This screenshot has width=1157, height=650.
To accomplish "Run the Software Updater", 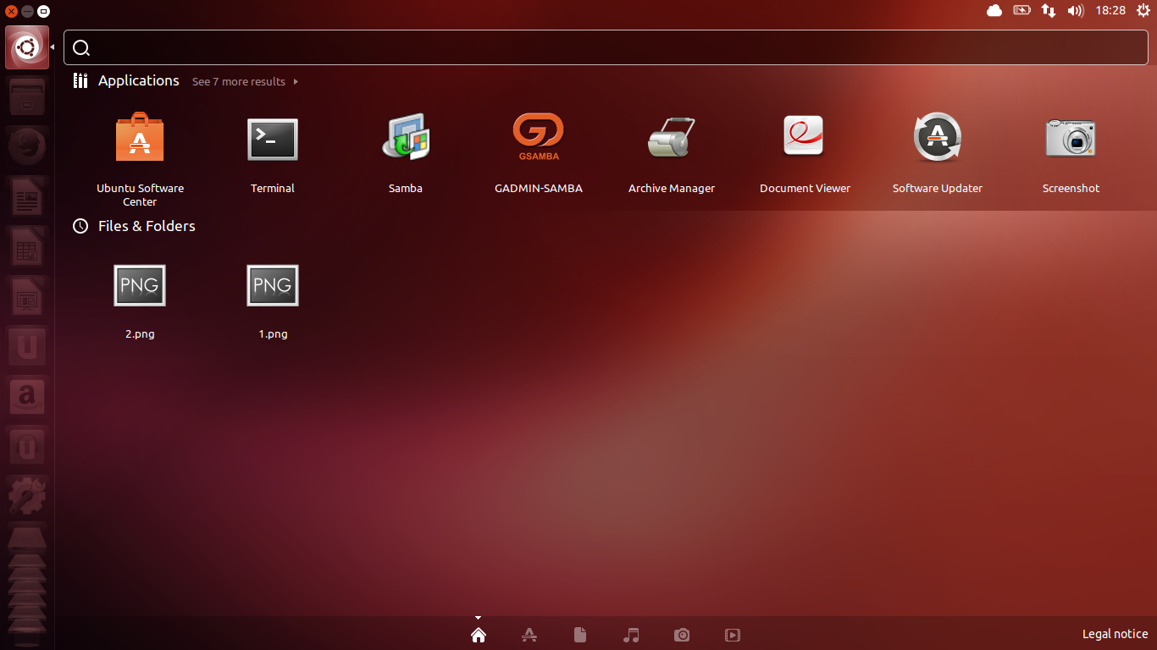I will (937, 136).
